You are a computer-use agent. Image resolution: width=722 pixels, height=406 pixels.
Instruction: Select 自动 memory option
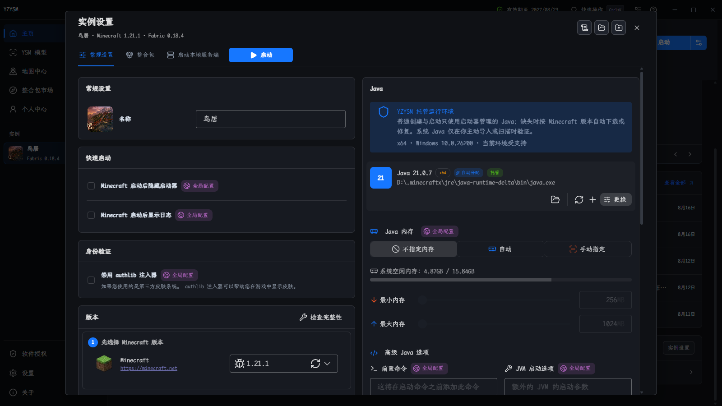(500, 249)
